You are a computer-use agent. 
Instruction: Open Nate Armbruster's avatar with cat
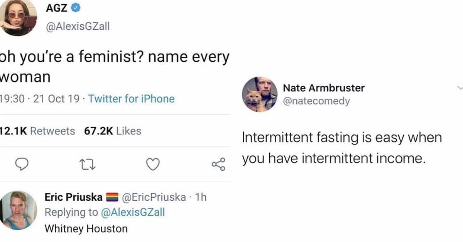(x=259, y=94)
